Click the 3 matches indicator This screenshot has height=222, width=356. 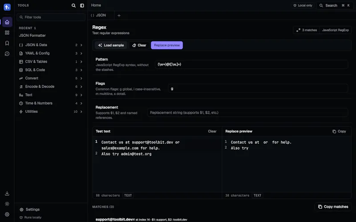[307, 30]
